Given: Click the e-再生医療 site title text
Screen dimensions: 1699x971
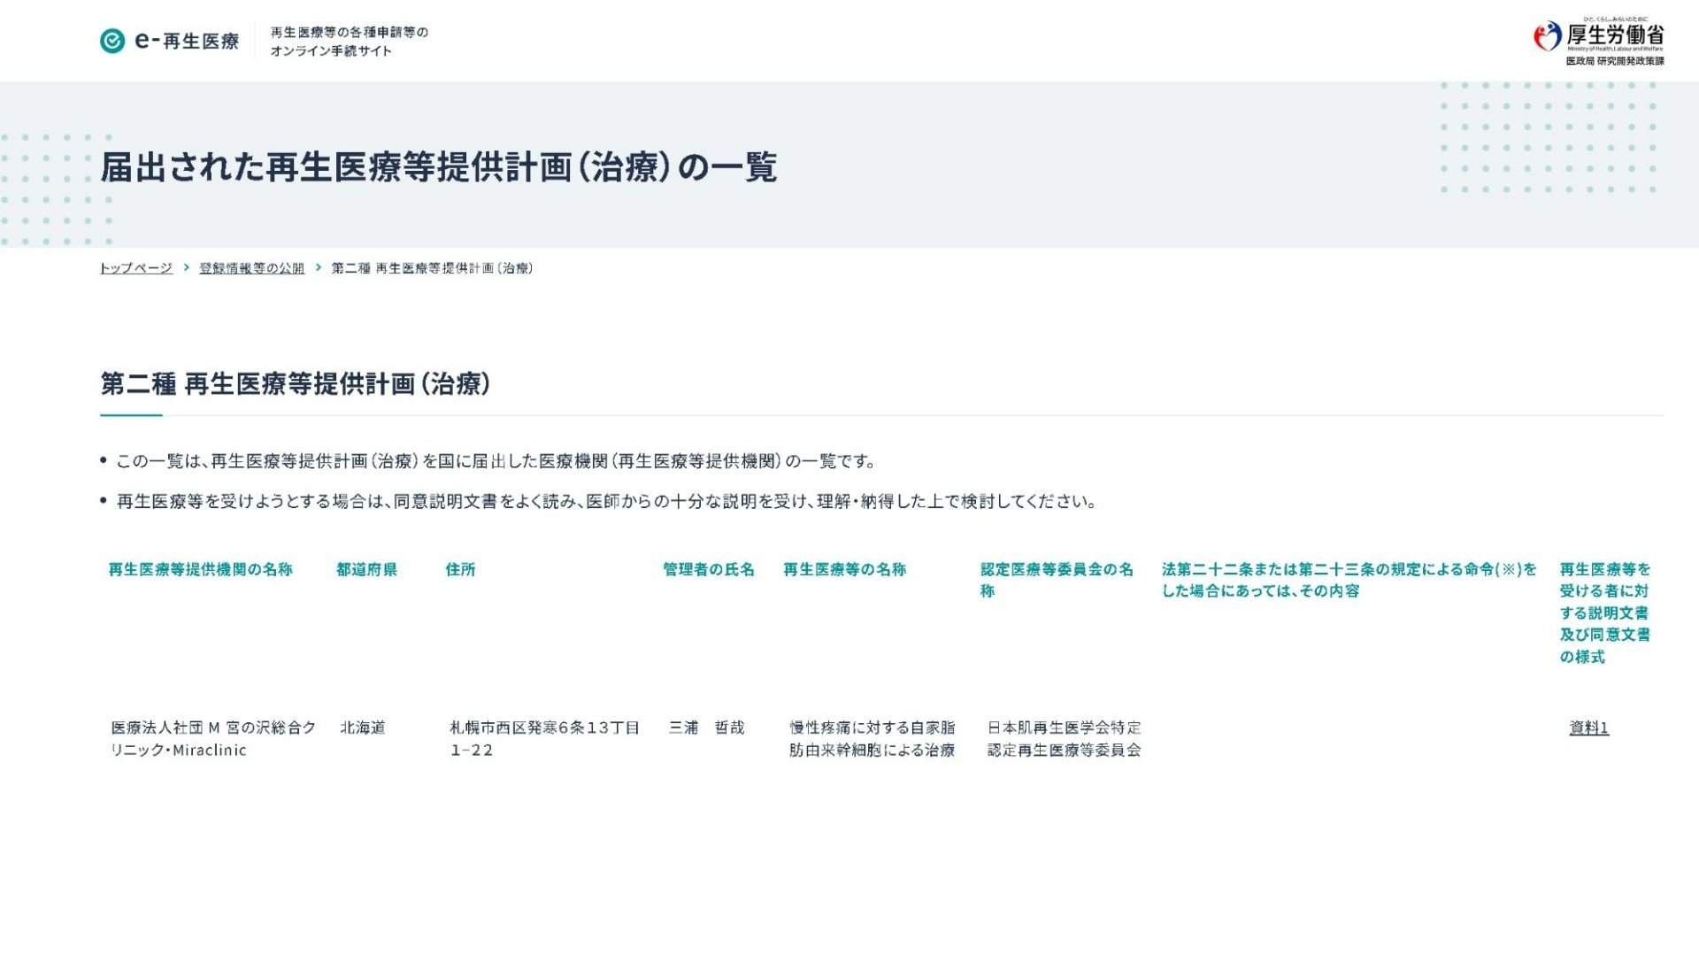Looking at the screenshot, I should (187, 41).
